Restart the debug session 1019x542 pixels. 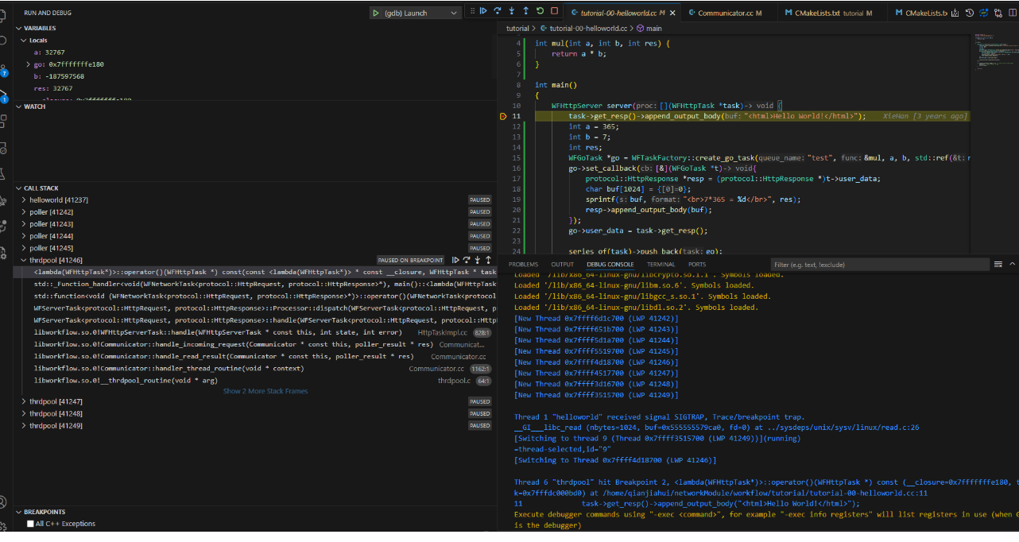[x=540, y=11]
